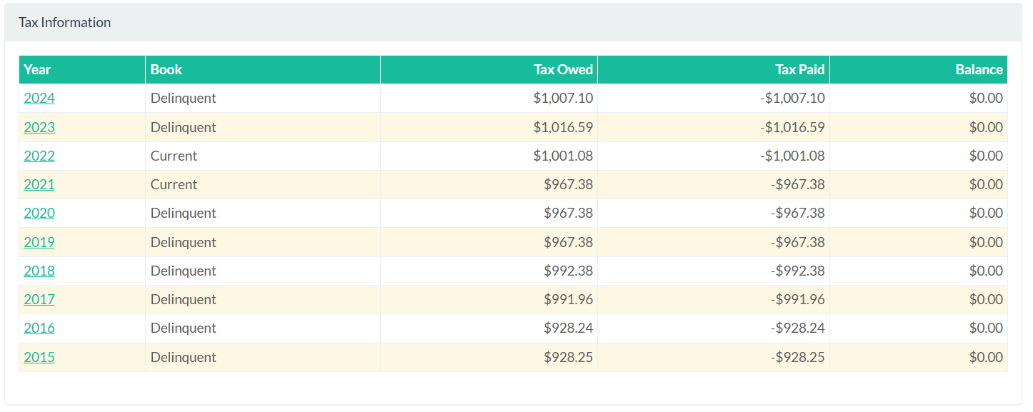Click the $0.00 balance for 2015
Viewport: 1033px width, 412px height.
(986, 357)
